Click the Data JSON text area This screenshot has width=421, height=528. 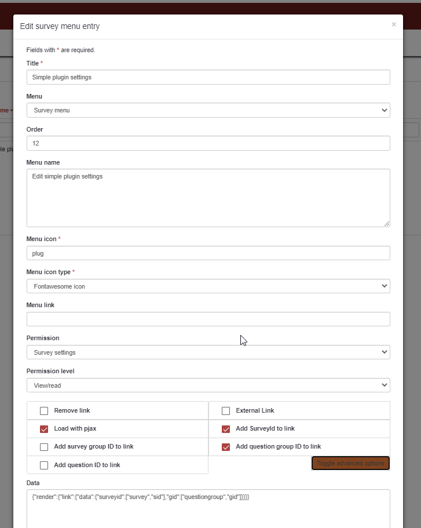(x=208, y=509)
